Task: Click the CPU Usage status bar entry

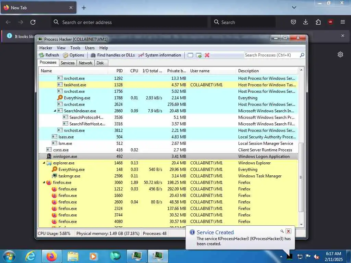Action: (x=54, y=234)
